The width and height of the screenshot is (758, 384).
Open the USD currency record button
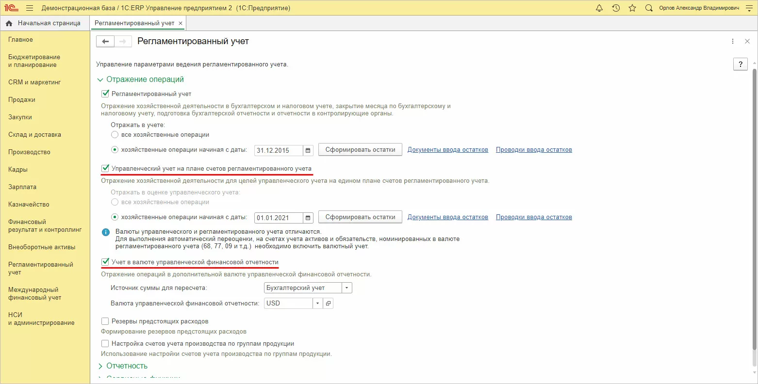328,304
